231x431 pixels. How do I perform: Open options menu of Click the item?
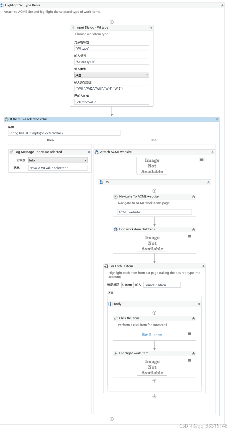click(x=189, y=333)
